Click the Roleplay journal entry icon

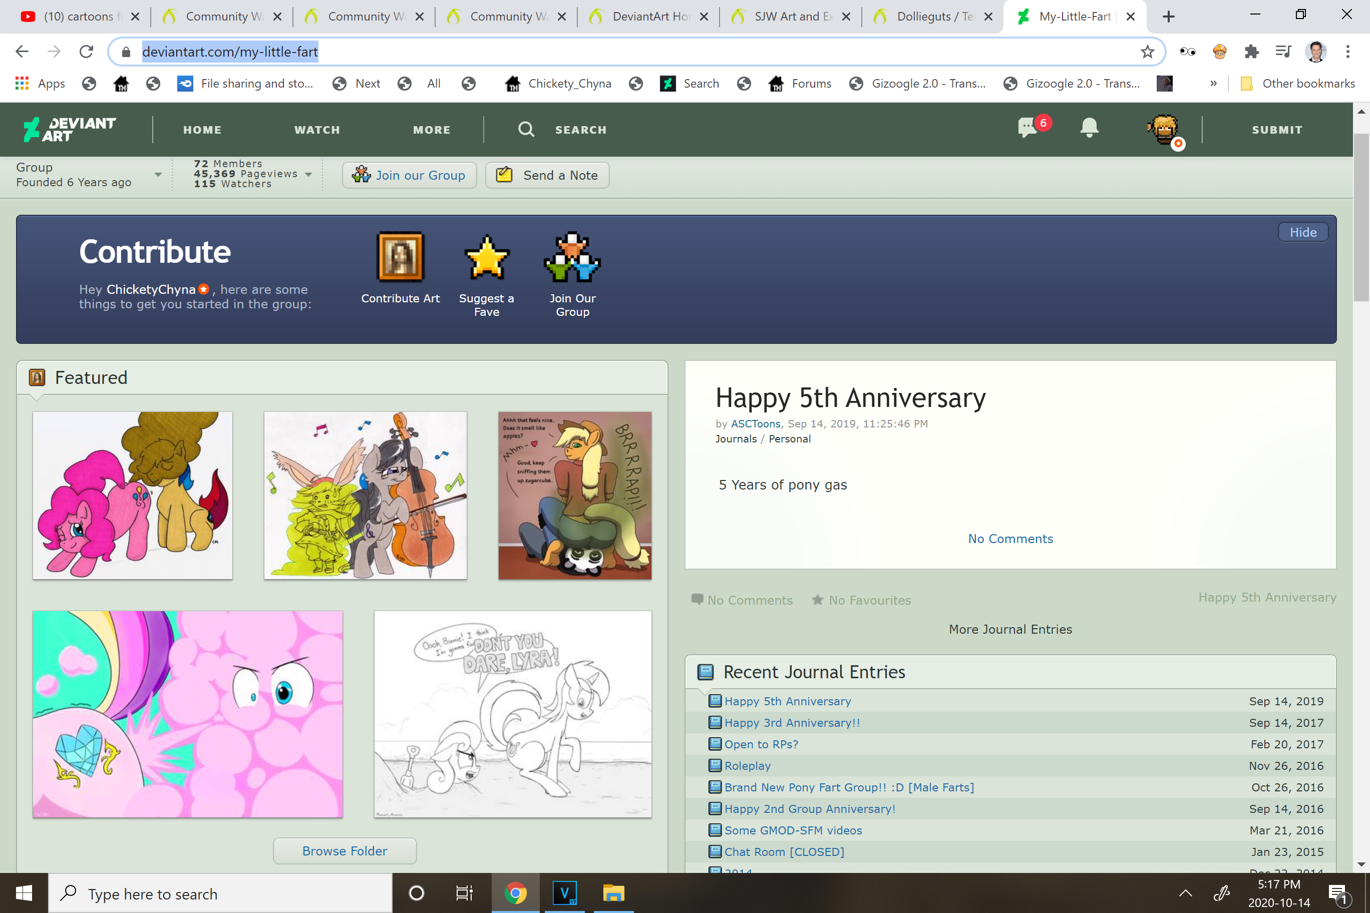(x=714, y=766)
